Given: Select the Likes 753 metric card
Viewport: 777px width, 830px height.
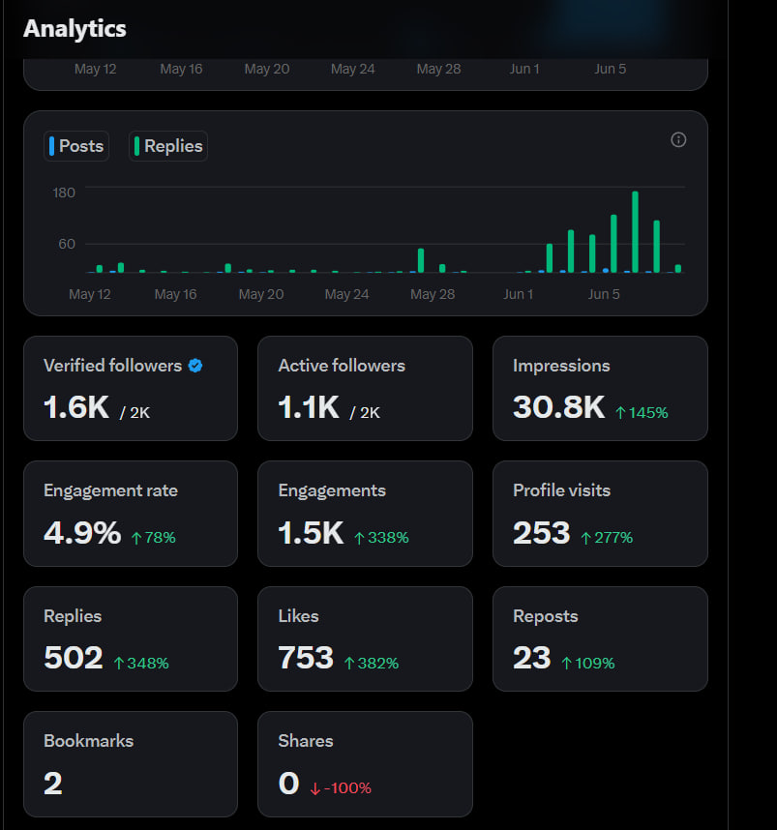Looking at the screenshot, I should (365, 638).
